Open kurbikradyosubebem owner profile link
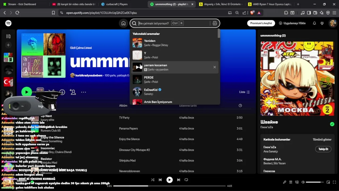 [x=89, y=76]
